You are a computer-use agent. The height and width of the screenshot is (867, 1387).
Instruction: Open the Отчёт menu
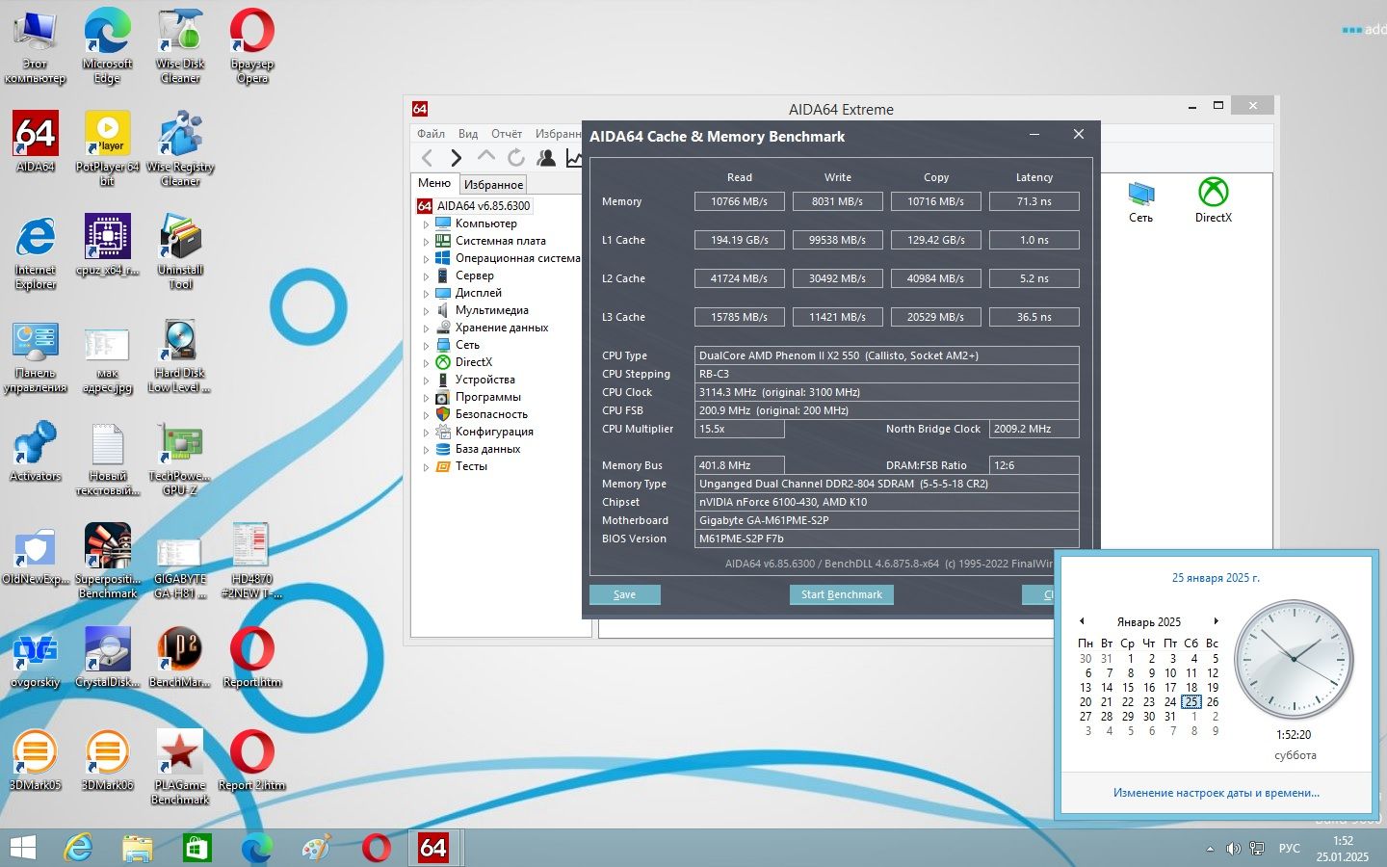click(507, 134)
